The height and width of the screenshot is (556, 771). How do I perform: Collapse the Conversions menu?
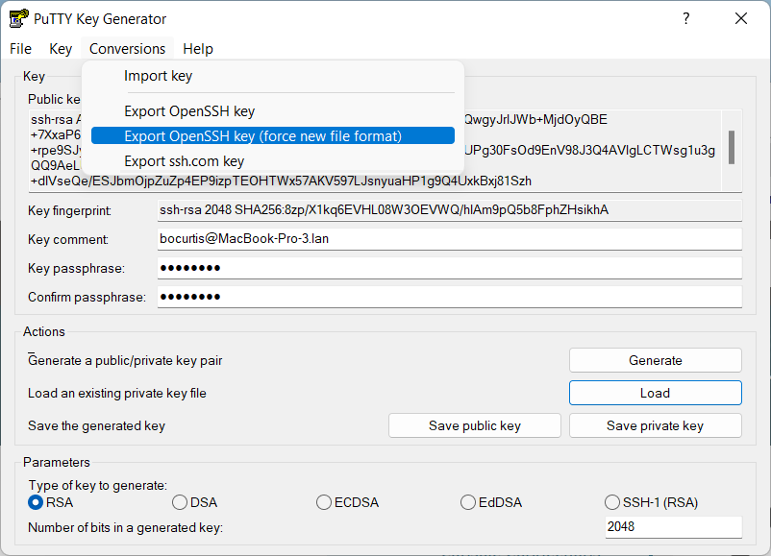point(127,49)
